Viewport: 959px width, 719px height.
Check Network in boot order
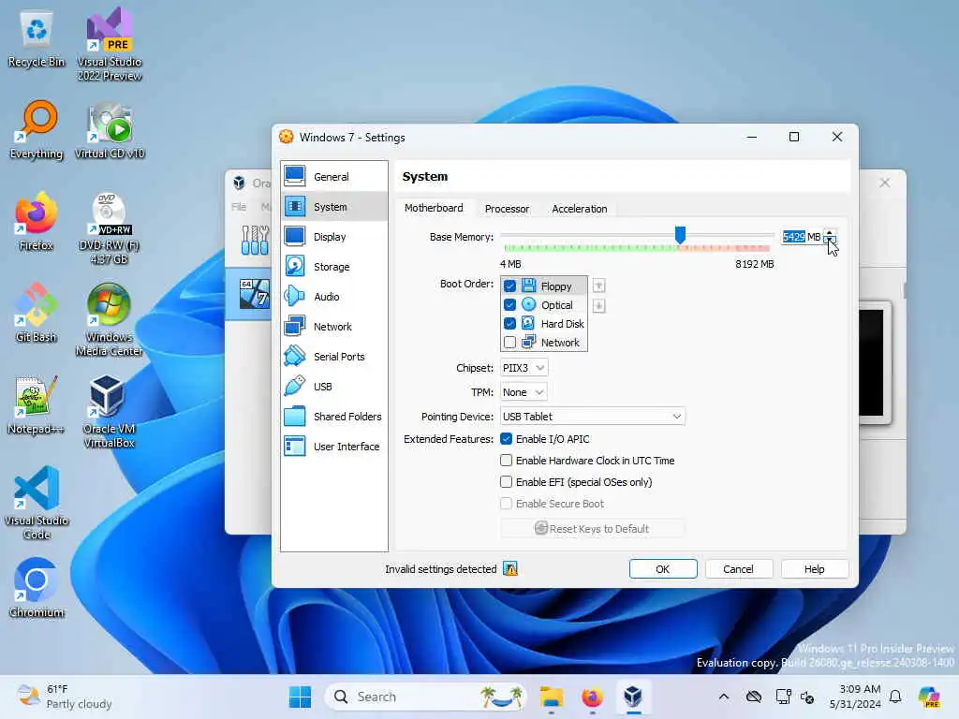509,343
